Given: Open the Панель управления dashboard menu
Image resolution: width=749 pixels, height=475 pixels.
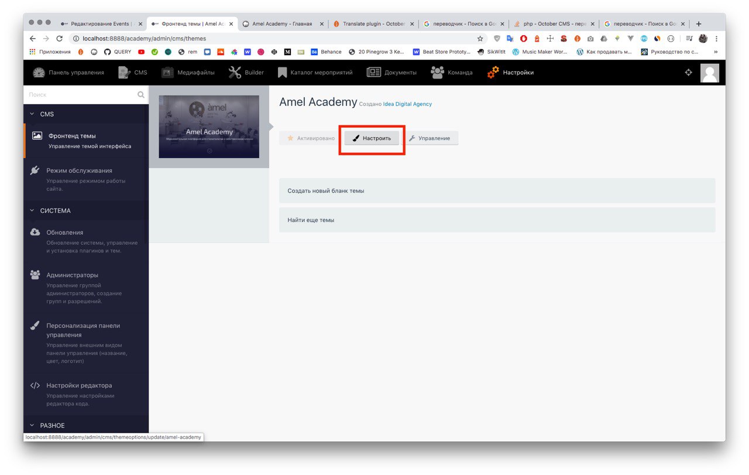Looking at the screenshot, I should pos(68,73).
